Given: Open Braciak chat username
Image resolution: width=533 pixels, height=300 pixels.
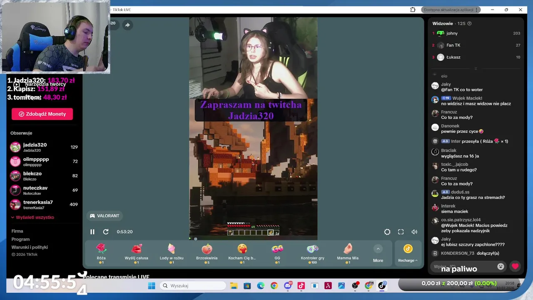Looking at the screenshot, I should (448, 150).
